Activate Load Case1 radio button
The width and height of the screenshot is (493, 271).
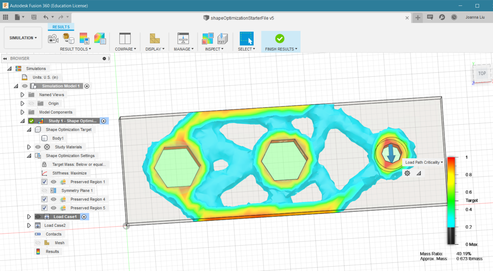click(84, 217)
